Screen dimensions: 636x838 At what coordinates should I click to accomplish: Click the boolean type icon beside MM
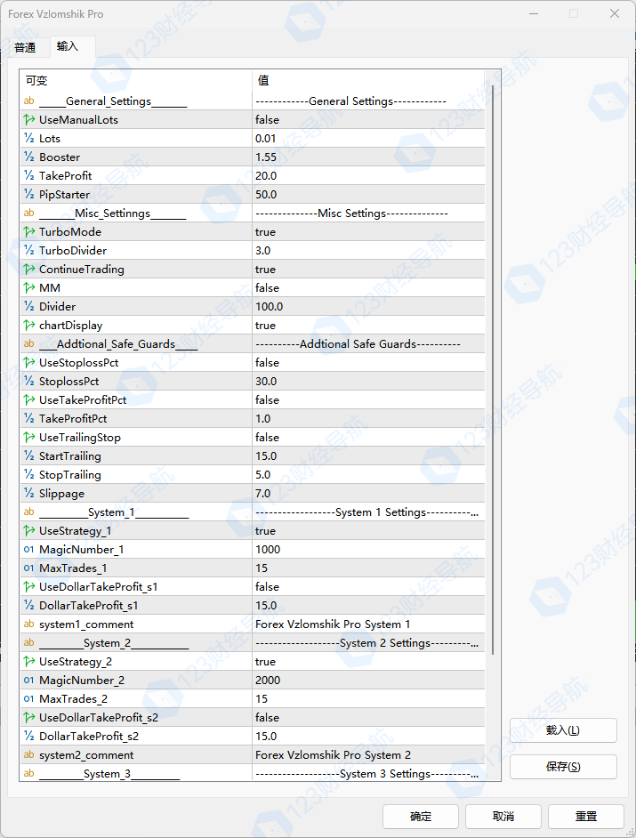click(28, 288)
